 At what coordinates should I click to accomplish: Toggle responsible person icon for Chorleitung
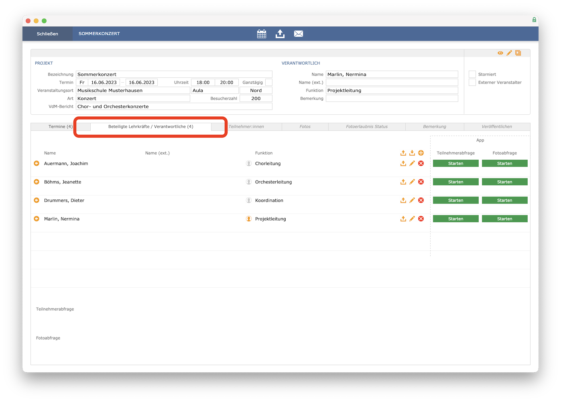point(249,163)
